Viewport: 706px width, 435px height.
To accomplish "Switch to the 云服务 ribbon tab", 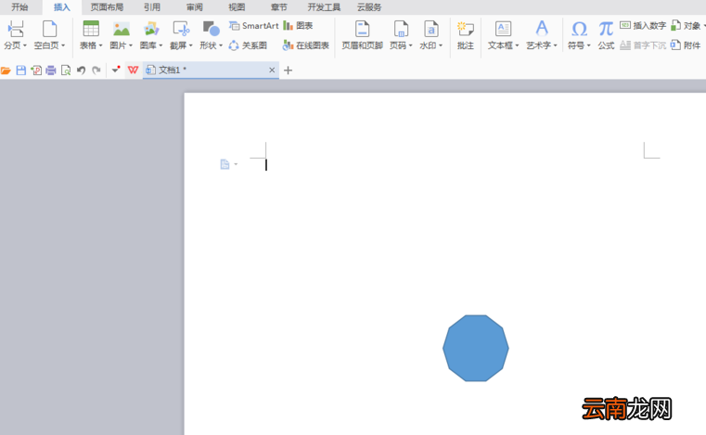I will (369, 7).
